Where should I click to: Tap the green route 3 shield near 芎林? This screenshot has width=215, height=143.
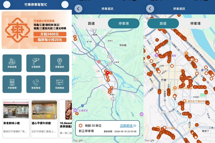click(109, 34)
